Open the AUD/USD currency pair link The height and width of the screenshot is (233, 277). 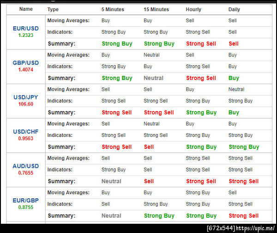26,166
